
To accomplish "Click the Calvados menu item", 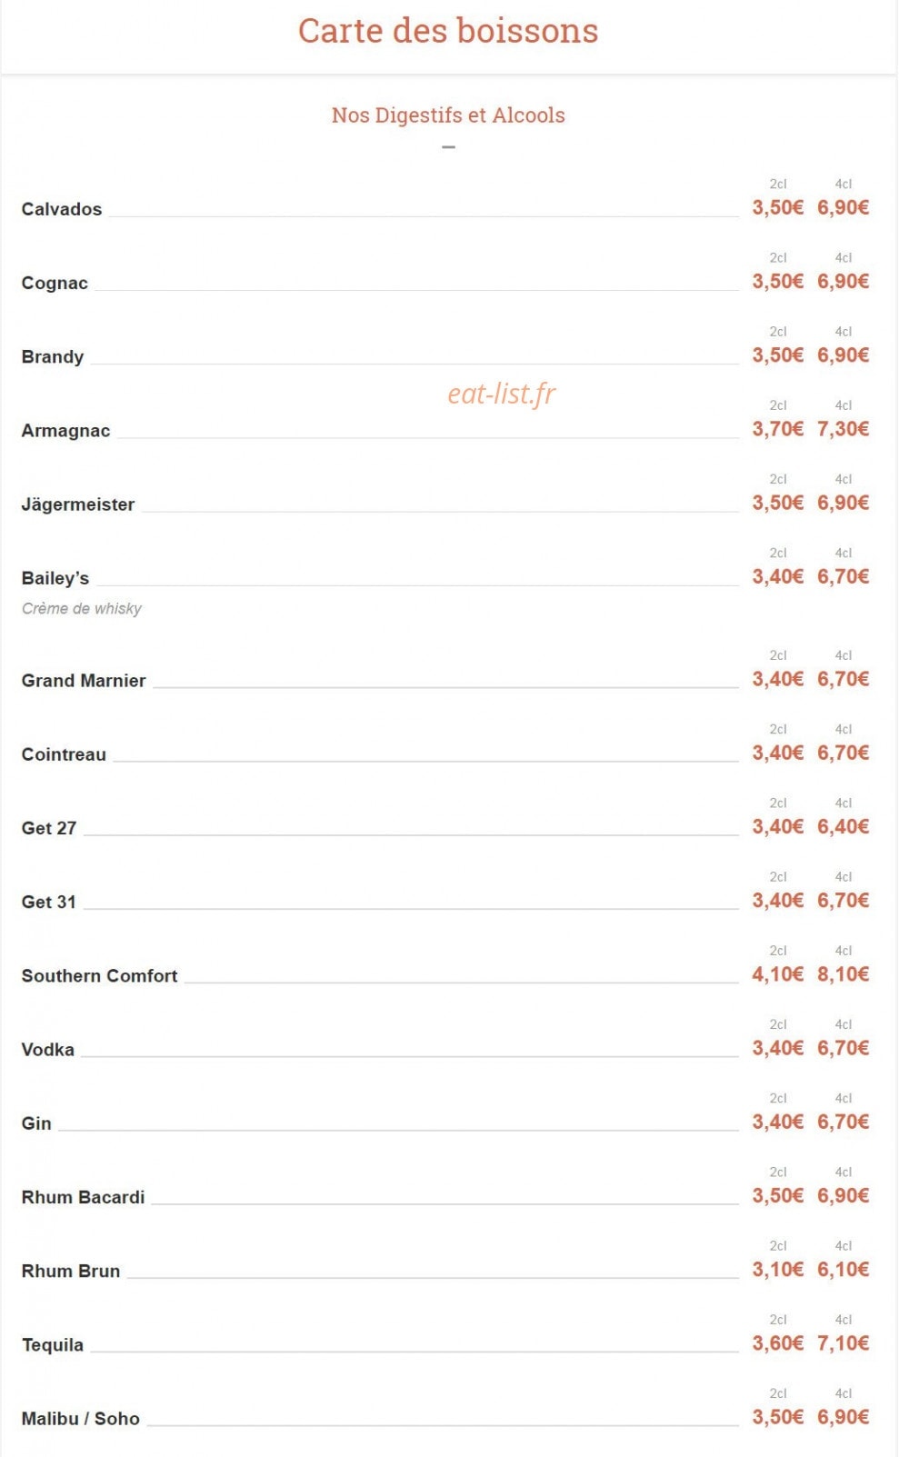I will [62, 209].
